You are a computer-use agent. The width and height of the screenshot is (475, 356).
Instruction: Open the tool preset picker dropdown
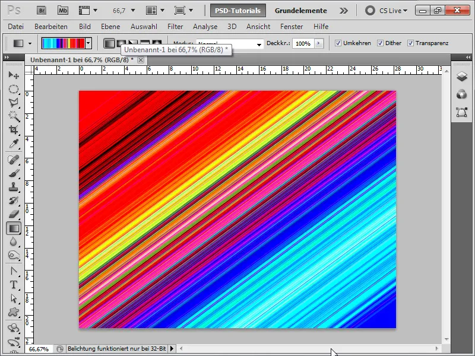(30, 43)
